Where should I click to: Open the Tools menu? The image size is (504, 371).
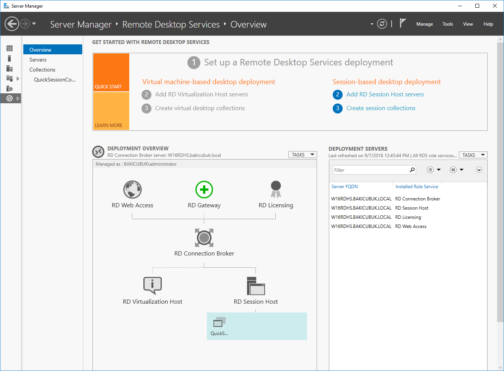[x=448, y=24]
